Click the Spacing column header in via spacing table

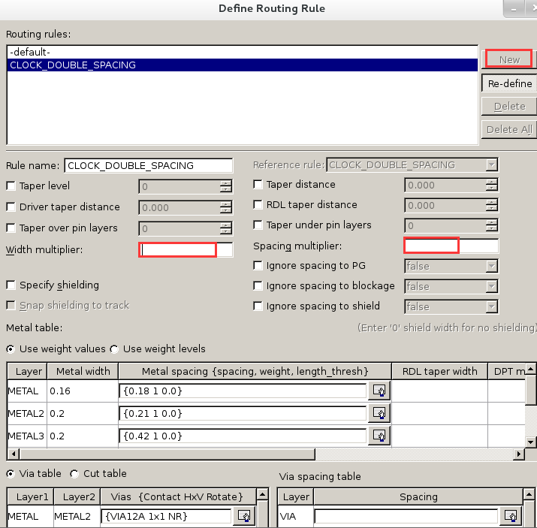[418, 497]
